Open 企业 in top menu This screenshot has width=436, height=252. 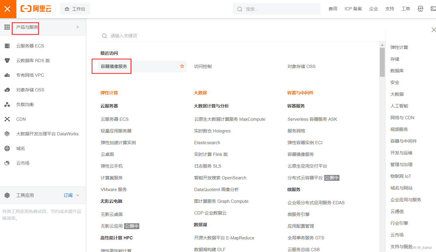pos(374,9)
